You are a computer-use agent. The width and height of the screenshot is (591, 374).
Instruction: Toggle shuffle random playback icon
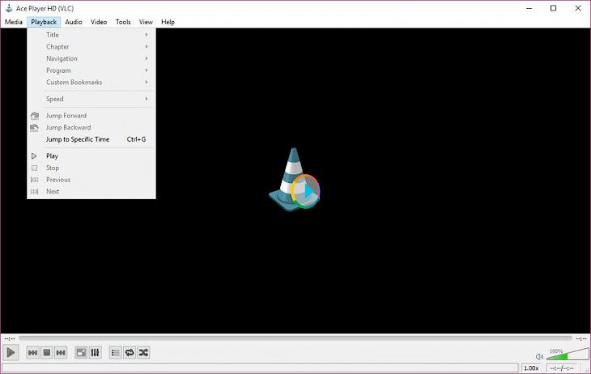coord(143,352)
